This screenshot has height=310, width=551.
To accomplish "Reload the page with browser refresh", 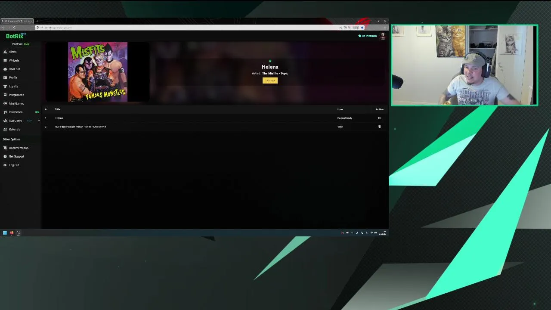I will pyautogui.click(x=14, y=28).
